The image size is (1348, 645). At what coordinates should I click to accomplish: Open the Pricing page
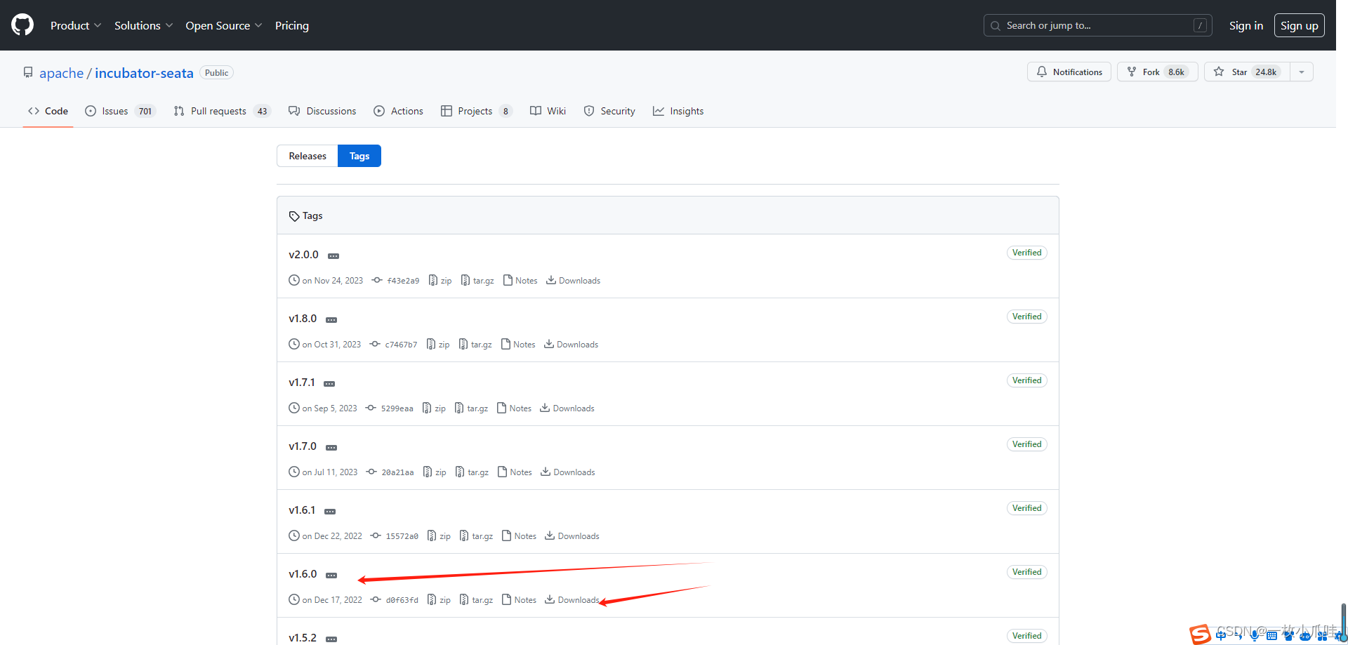pos(292,25)
